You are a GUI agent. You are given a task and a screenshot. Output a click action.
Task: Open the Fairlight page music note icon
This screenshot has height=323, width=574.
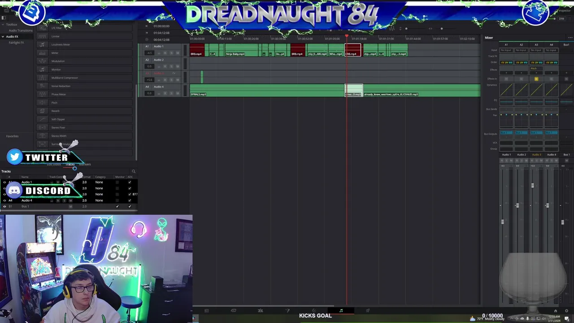[341, 310]
